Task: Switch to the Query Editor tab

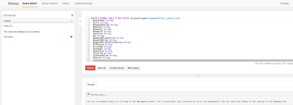Action: tap(29, 3)
